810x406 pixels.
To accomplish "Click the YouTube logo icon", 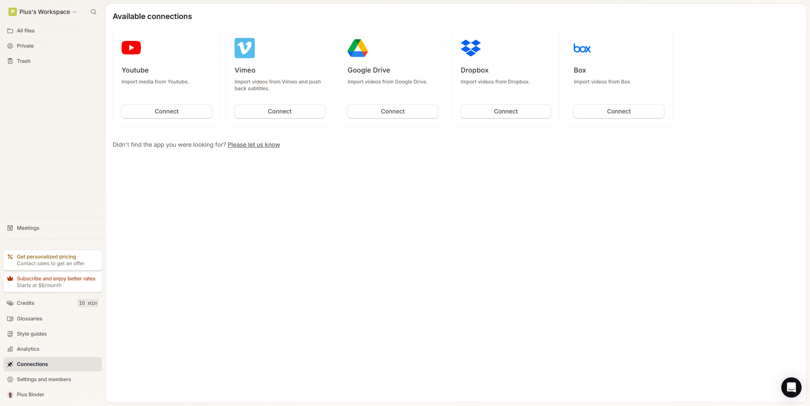I will 131,48.
